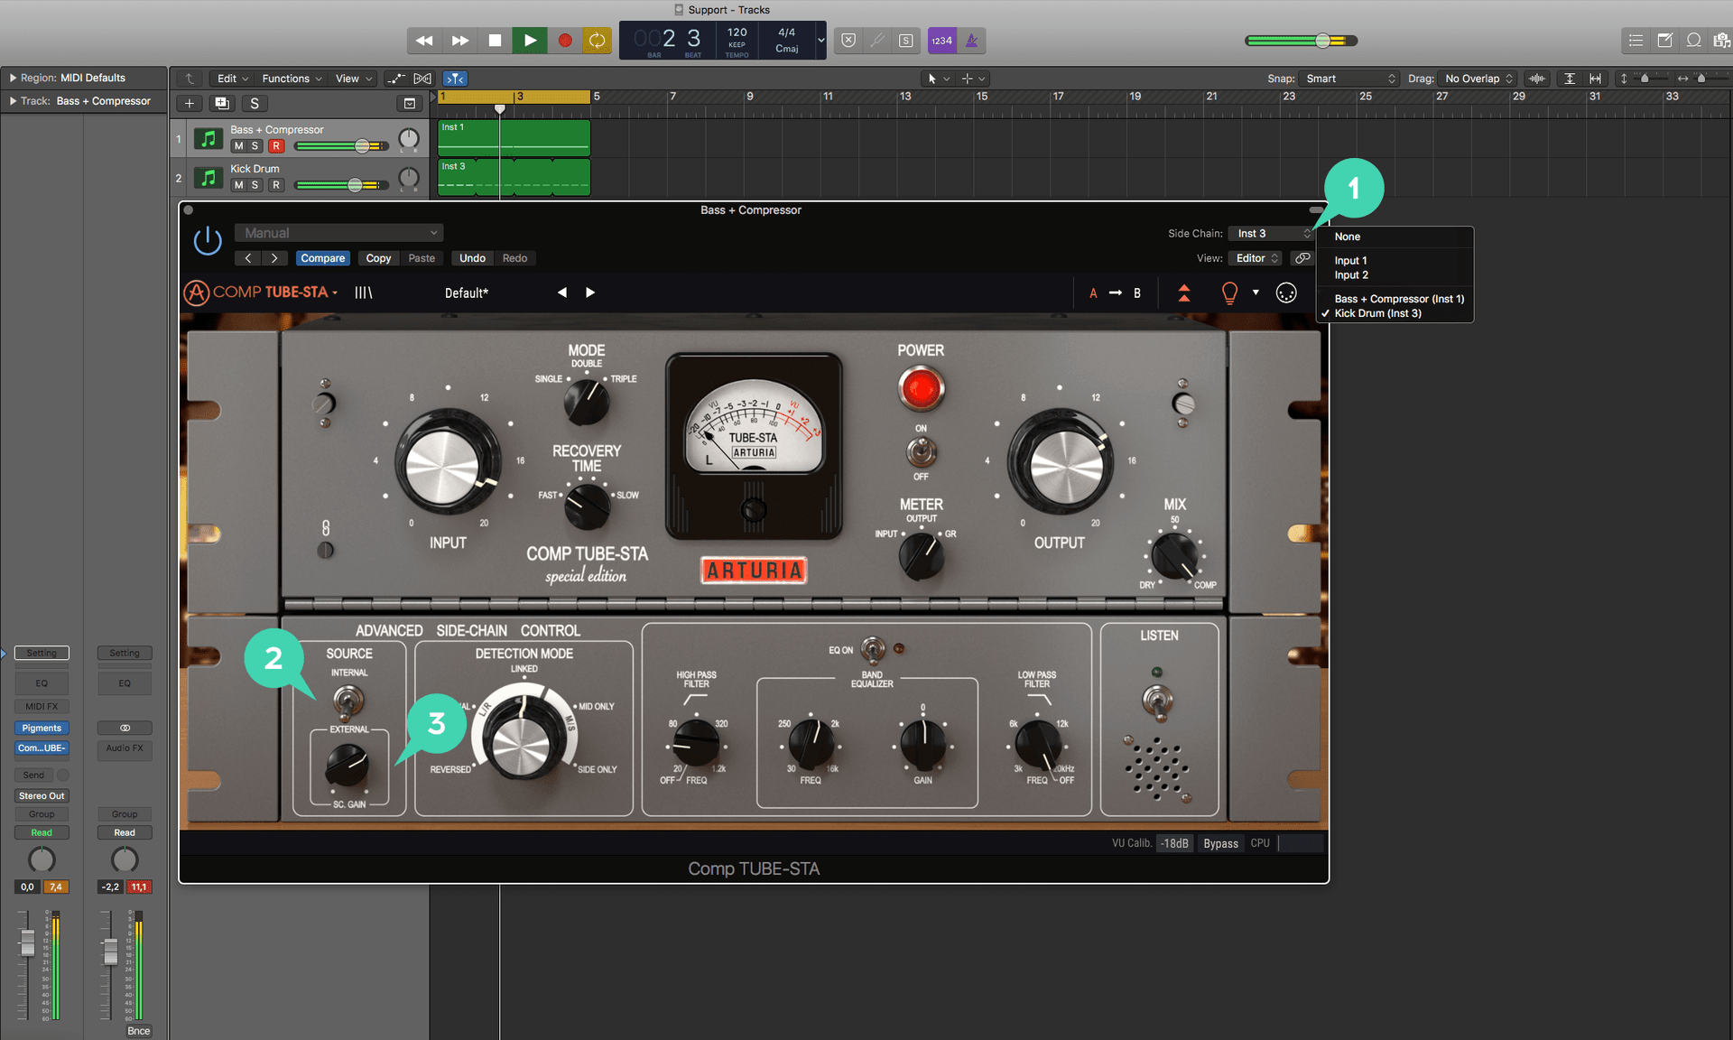1733x1040 pixels.
Task: Open the Manual preset dropdown
Action: [x=339, y=233]
